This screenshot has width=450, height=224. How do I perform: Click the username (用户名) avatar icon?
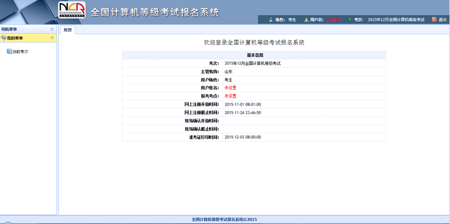306,20
